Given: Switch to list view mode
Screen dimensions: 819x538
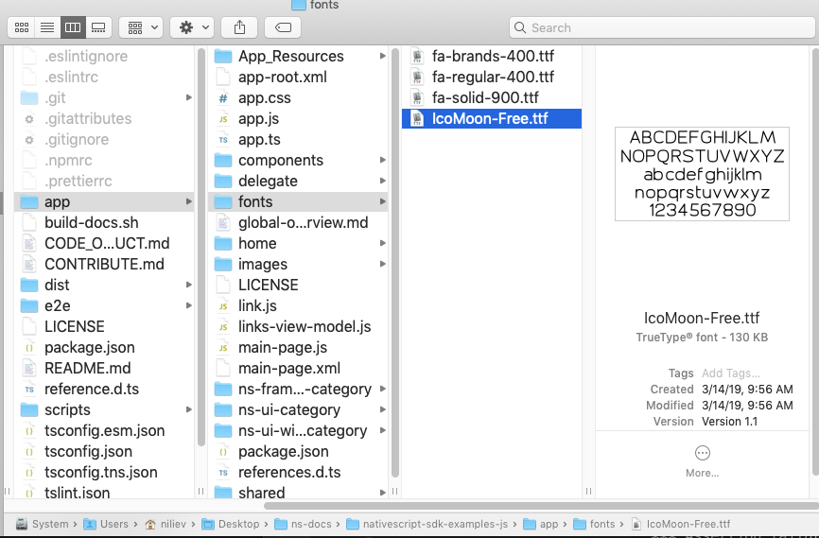Looking at the screenshot, I should (47, 27).
